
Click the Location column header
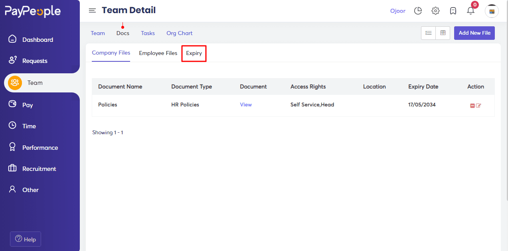374,86
